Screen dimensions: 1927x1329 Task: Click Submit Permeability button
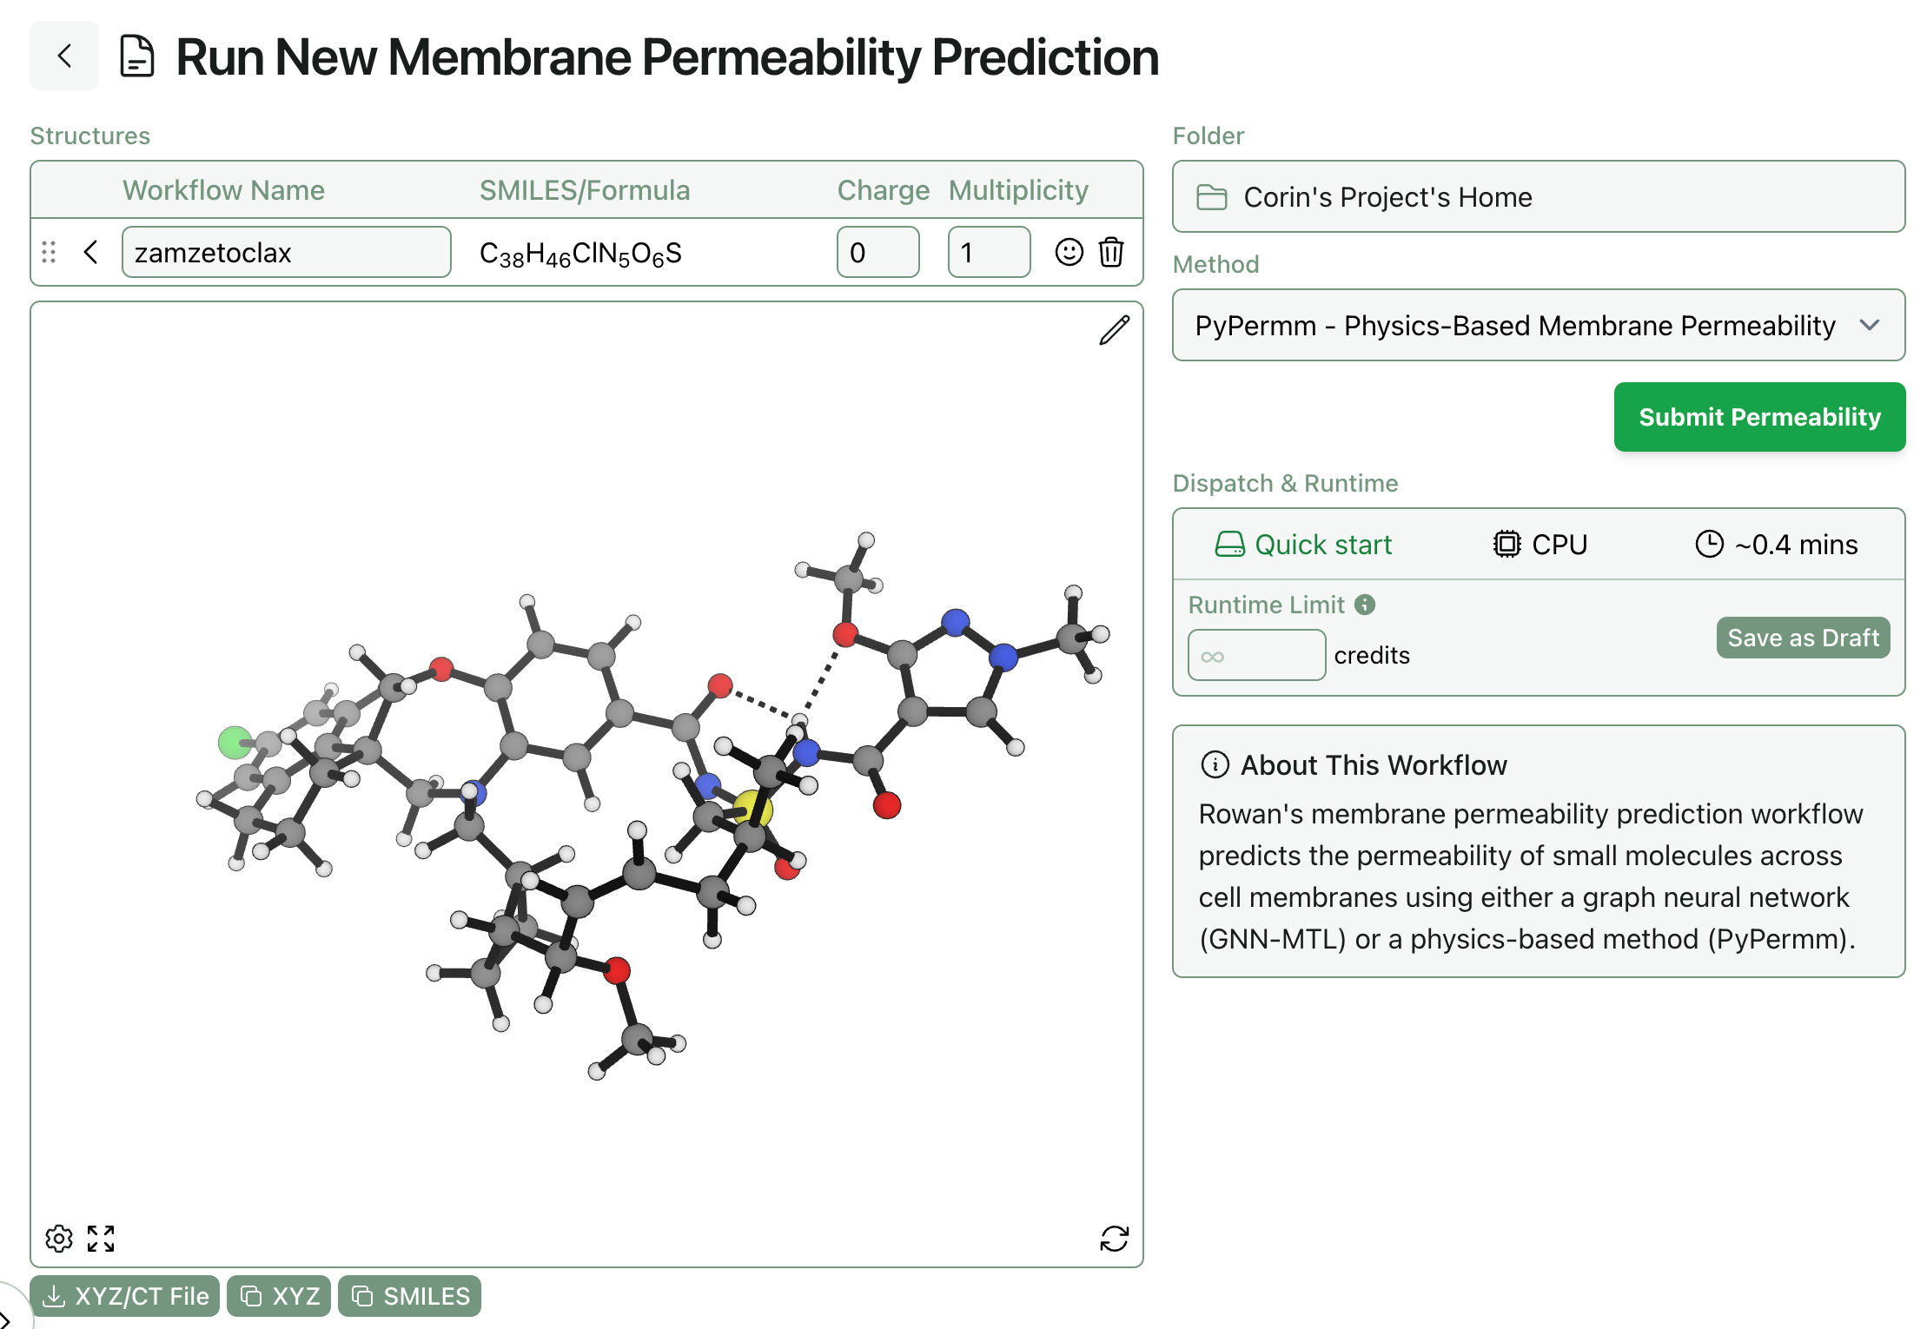tap(1759, 417)
